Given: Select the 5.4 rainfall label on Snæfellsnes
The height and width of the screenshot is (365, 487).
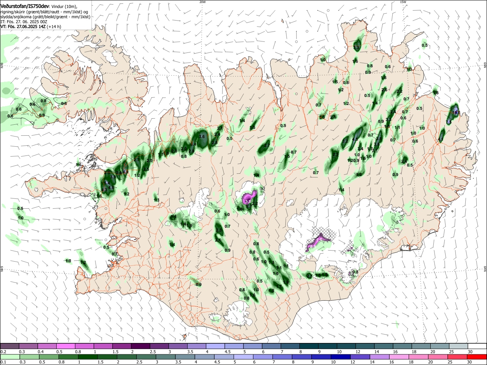Looking at the screenshot, I should (107, 183).
